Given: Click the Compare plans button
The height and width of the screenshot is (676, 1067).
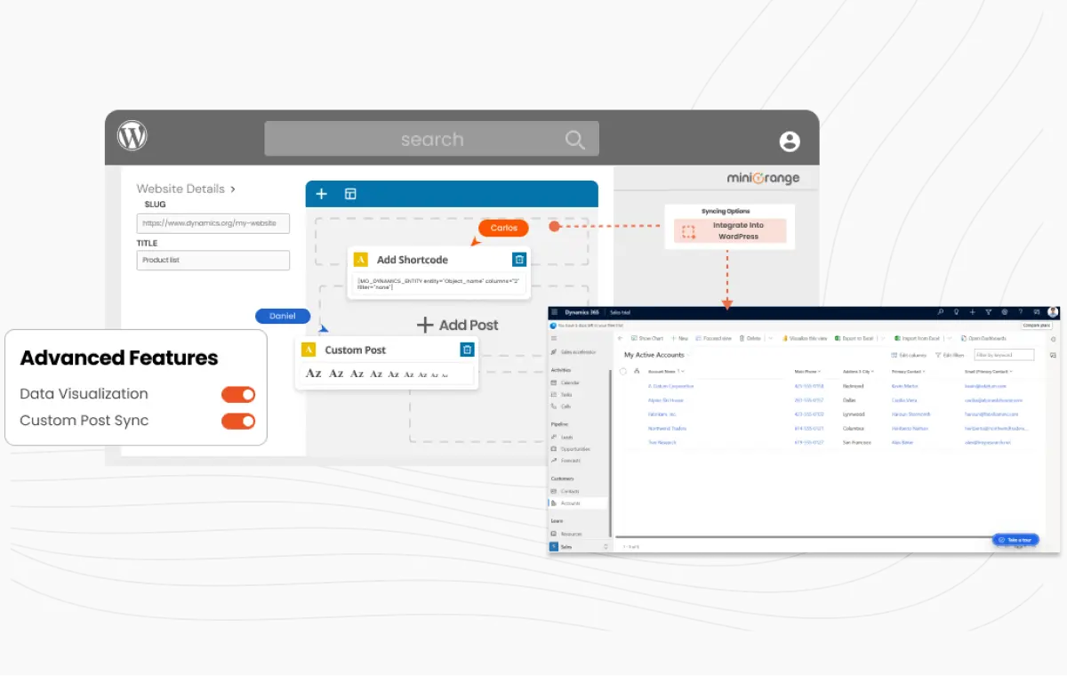Looking at the screenshot, I should [x=1036, y=326].
